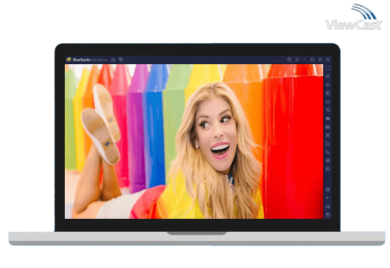Collapse the side toolbar with double chevron
Viewport: 390px width, 268px height.
(328, 60)
